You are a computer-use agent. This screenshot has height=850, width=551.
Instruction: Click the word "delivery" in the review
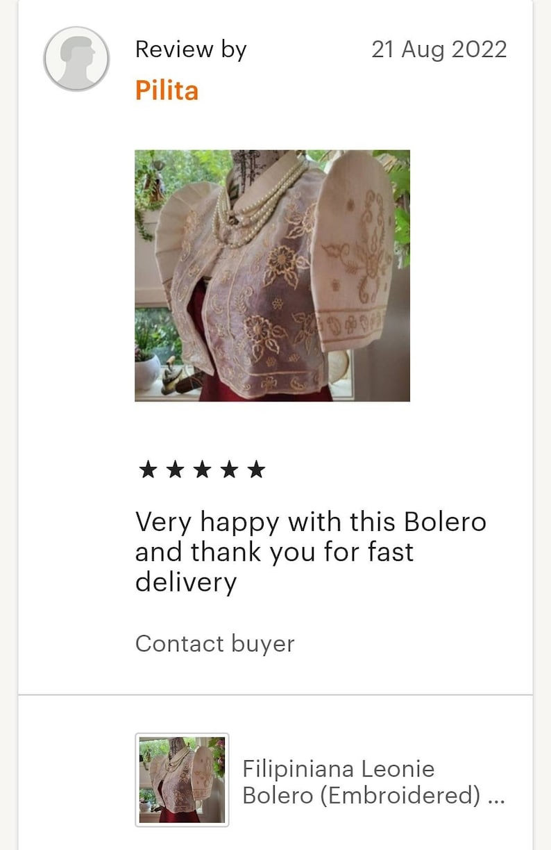click(186, 582)
